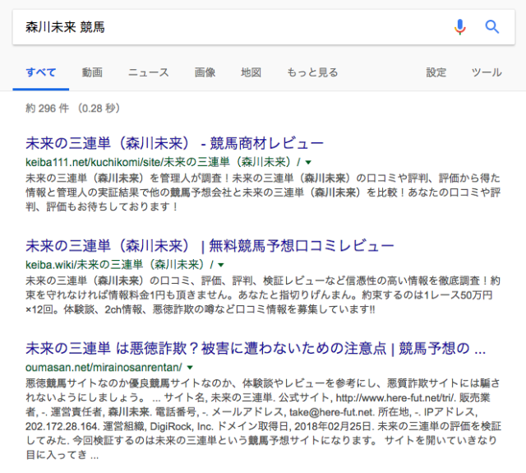Screen dimensions: 526x473
Task: Open 設定 settings menu
Action: [436, 72]
